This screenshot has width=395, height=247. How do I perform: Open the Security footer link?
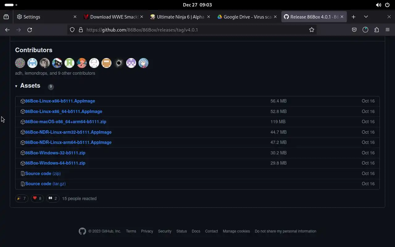[x=164, y=231]
